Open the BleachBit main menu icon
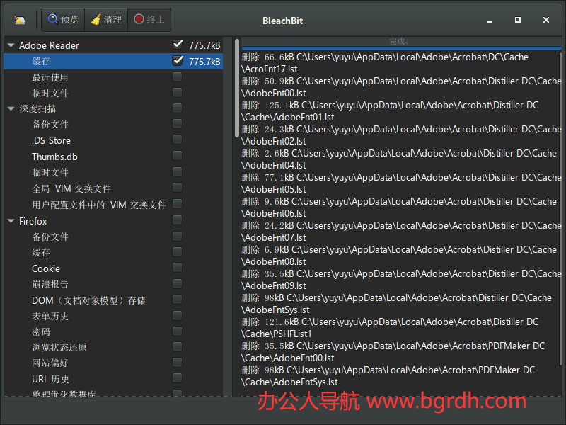 (x=18, y=19)
